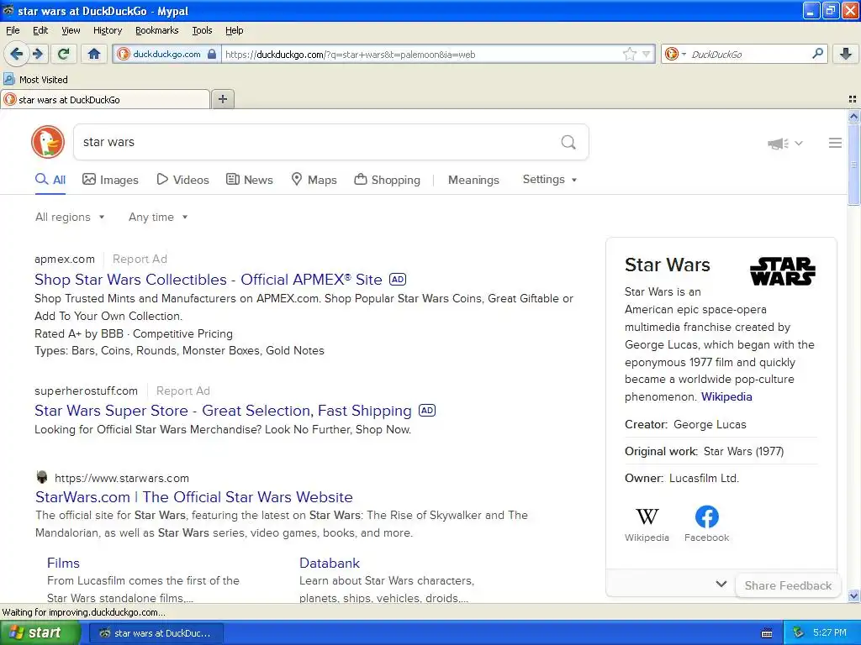Click the browser Back arrow button
The height and width of the screenshot is (645, 861).
(x=17, y=54)
